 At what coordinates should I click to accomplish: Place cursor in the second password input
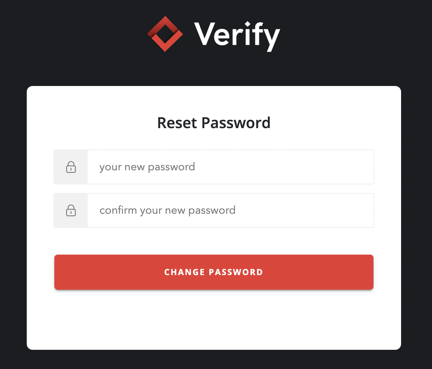230,210
